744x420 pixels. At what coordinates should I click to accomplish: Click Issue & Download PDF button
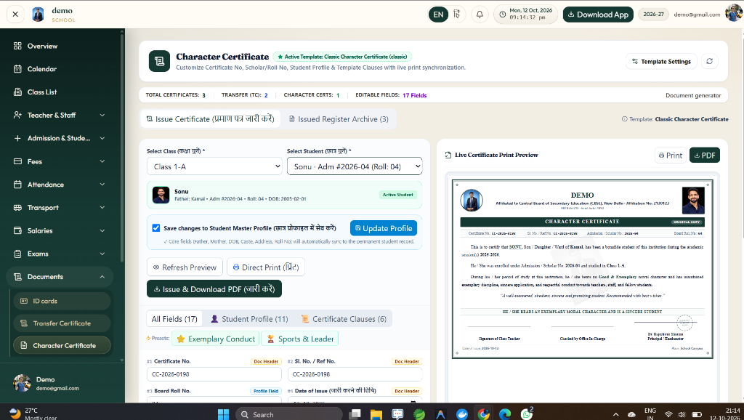(214, 289)
